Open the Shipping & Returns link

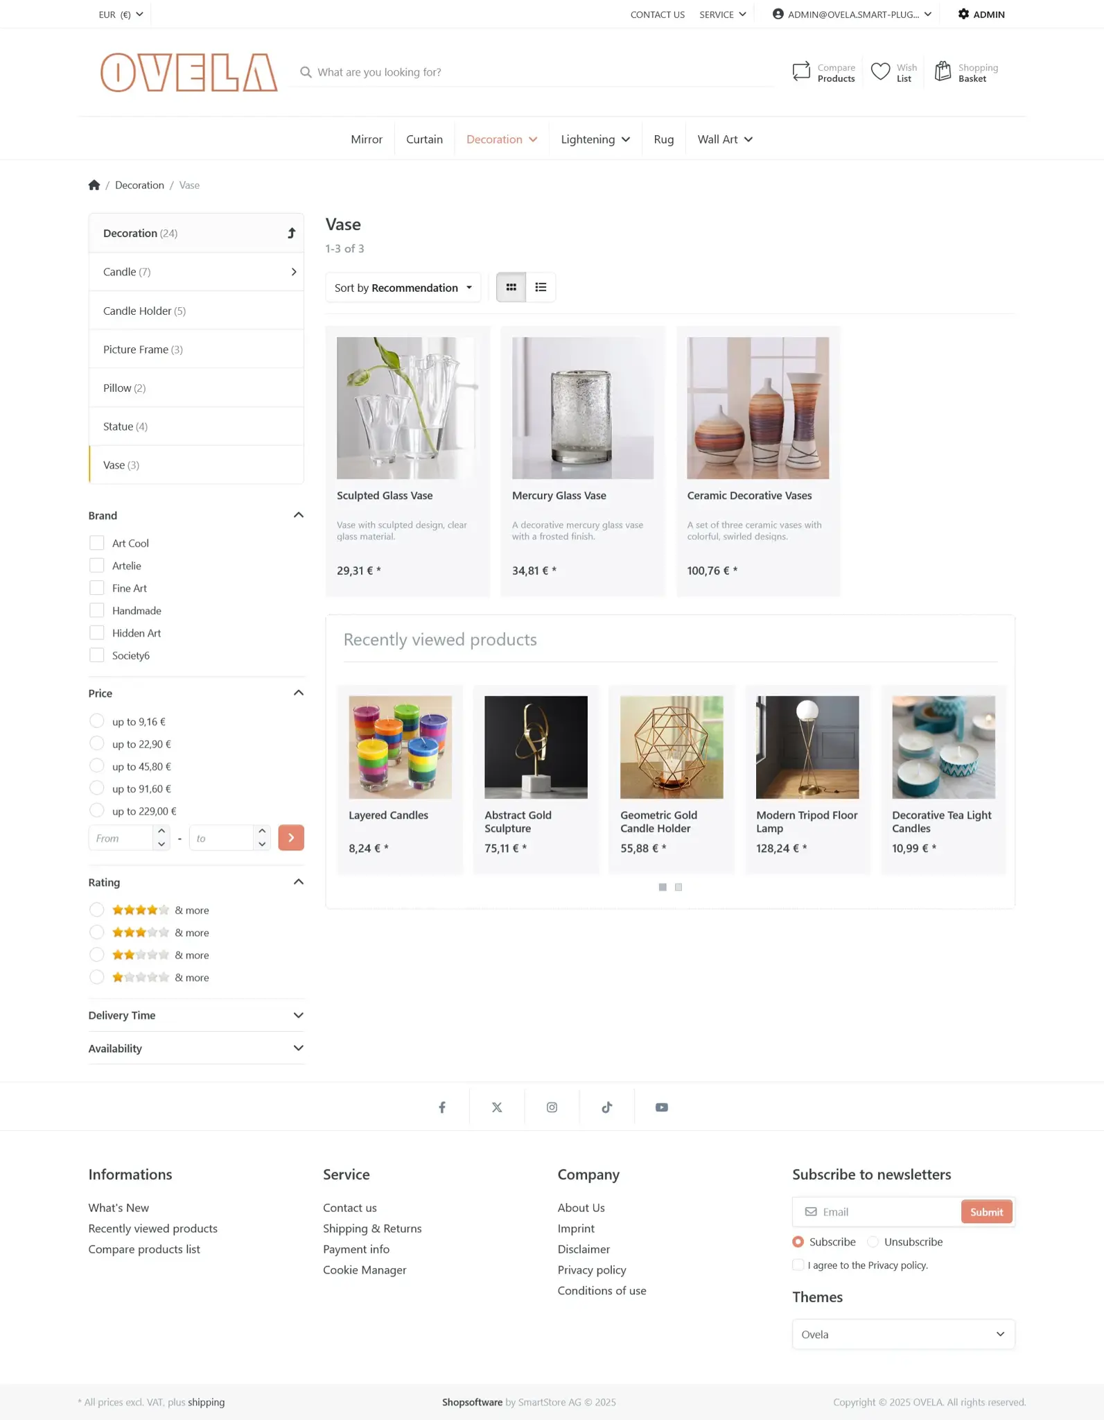tap(372, 1229)
